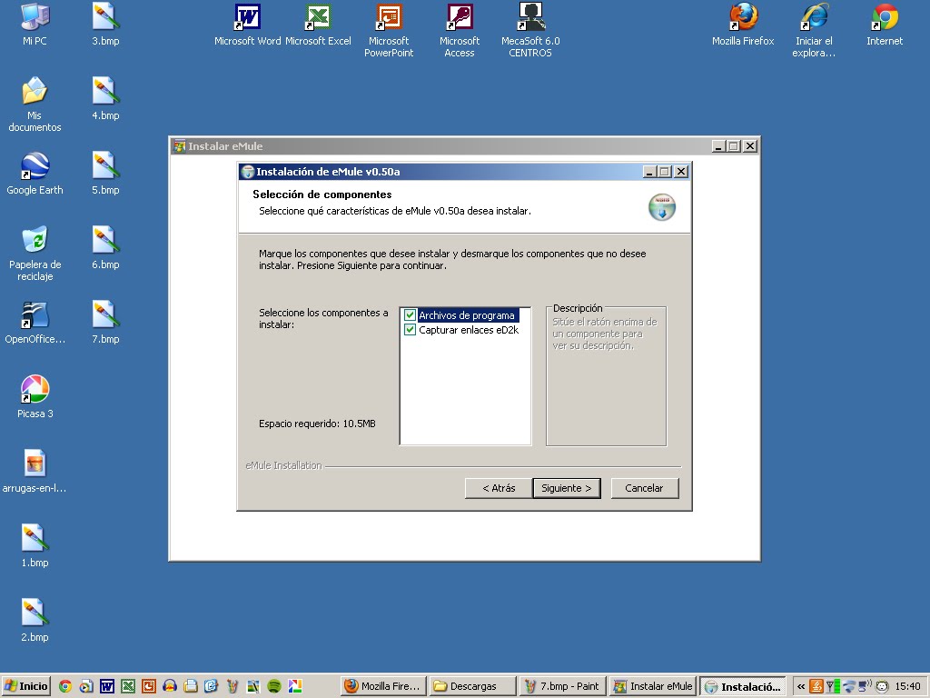Select the 6.bmp file on desktop
Viewport: 930px width, 698px height.
click(105, 248)
